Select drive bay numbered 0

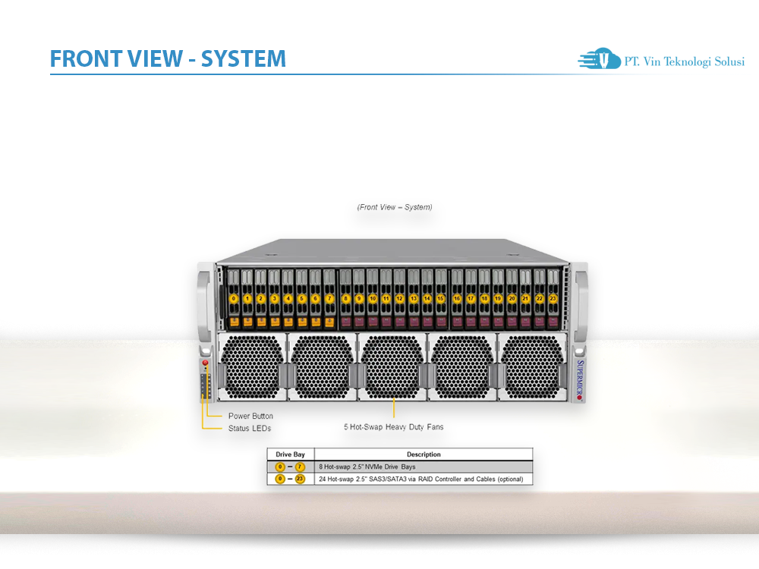pos(232,298)
